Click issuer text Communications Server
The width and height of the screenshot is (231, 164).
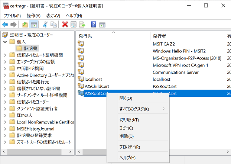coord(176,72)
